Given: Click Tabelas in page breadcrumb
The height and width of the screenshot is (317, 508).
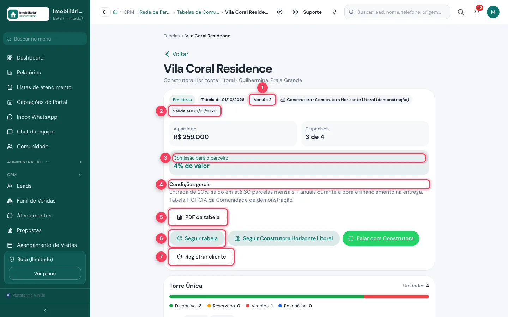Looking at the screenshot, I should click(x=171, y=36).
